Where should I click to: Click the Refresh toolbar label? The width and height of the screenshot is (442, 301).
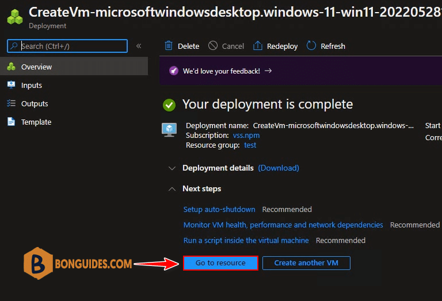pos(333,46)
